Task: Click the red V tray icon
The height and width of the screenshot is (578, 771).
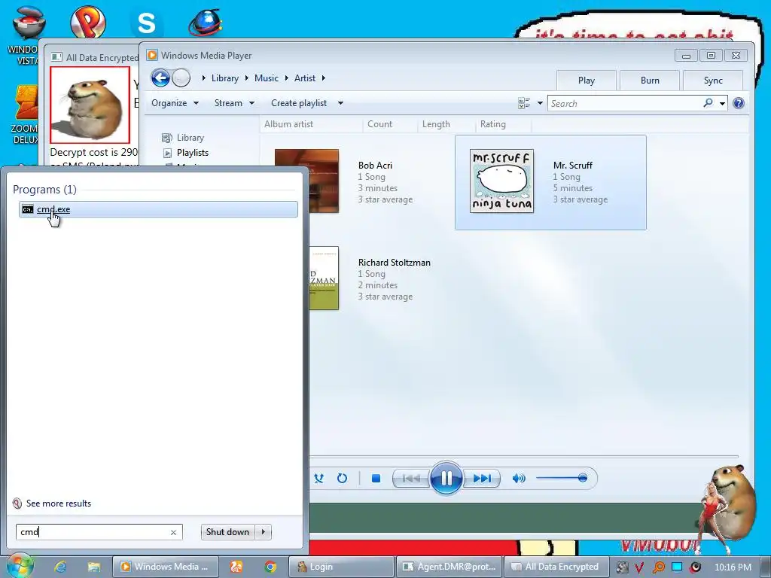Action: click(x=638, y=567)
